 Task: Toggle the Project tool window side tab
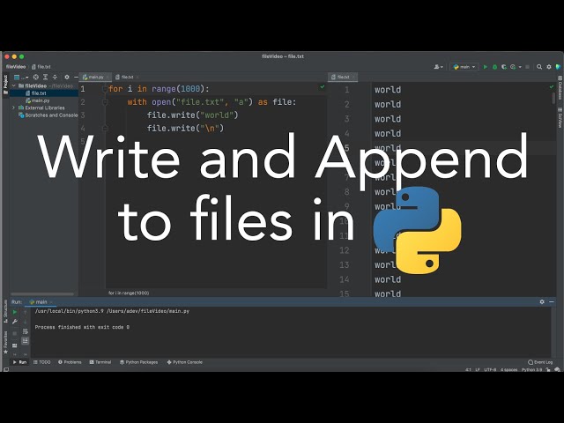[5, 85]
